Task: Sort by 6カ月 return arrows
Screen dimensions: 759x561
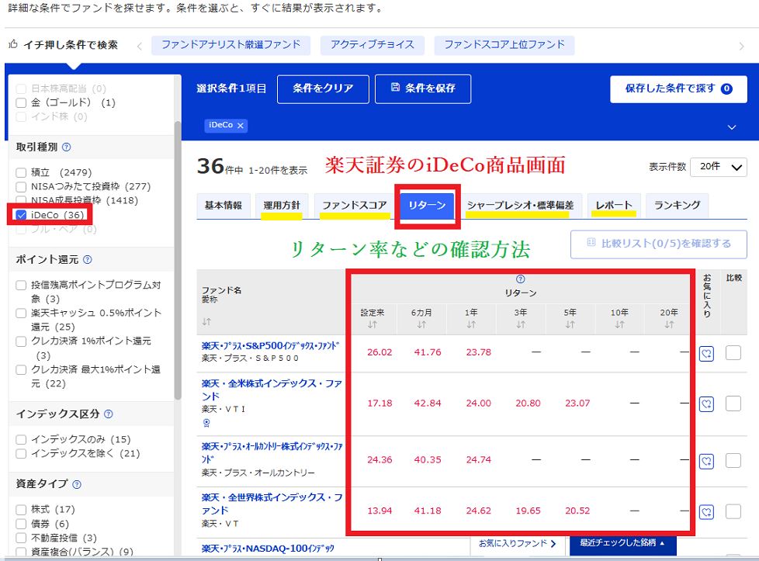Action: click(421, 324)
